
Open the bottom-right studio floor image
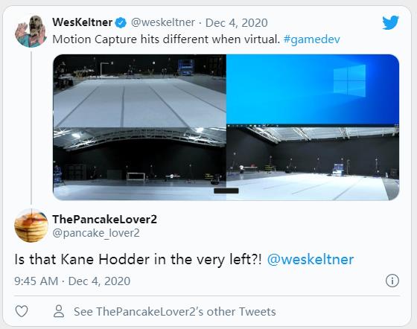click(313, 162)
